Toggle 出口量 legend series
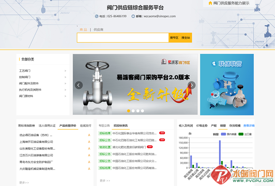This screenshot has height=186, width=275. pyautogui.click(x=245, y=134)
